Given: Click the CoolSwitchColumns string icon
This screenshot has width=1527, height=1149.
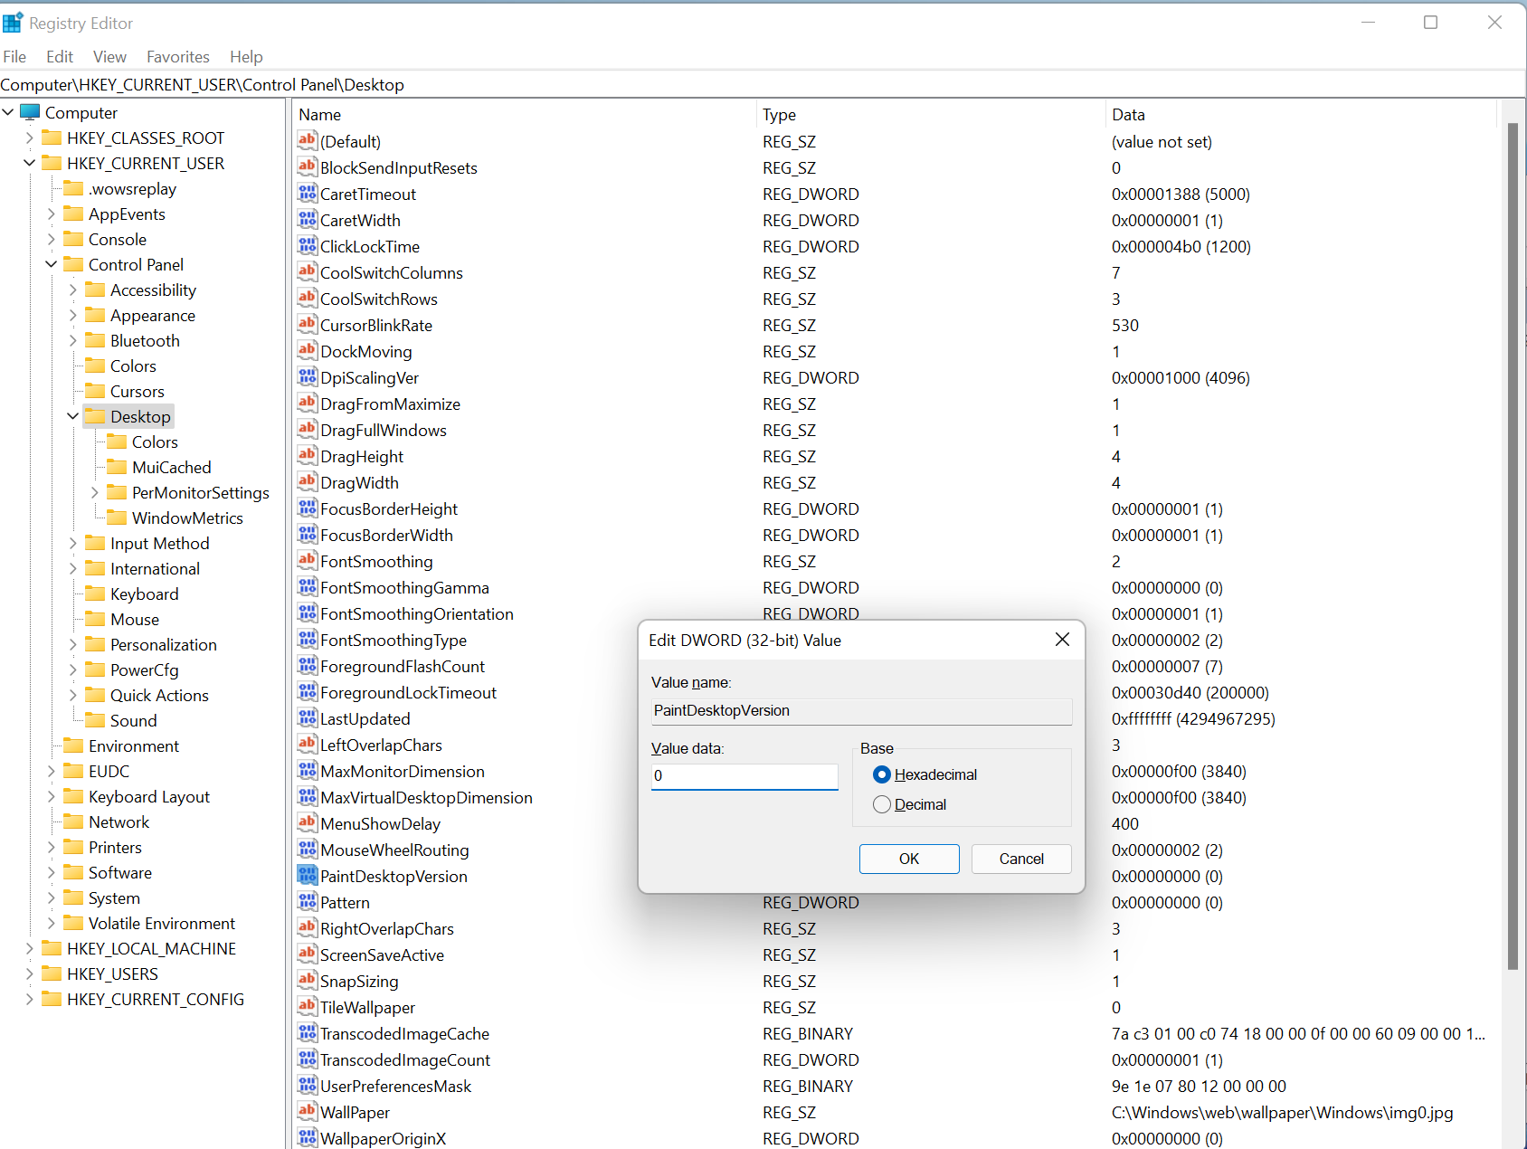Looking at the screenshot, I should click(x=308, y=271).
